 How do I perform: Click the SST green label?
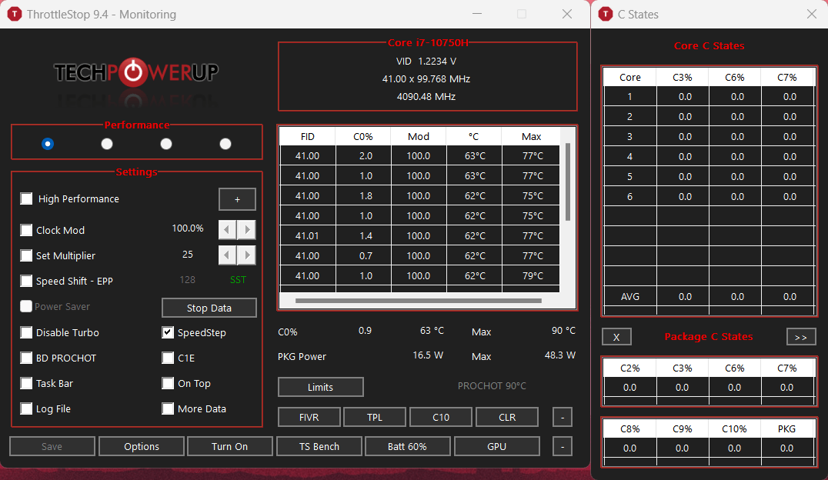[x=238, y=280]
